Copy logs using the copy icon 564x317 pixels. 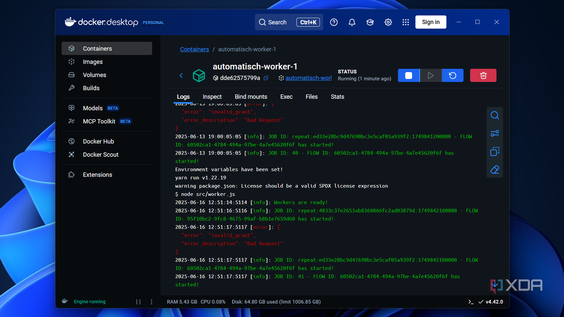click(x=495, y=151)
